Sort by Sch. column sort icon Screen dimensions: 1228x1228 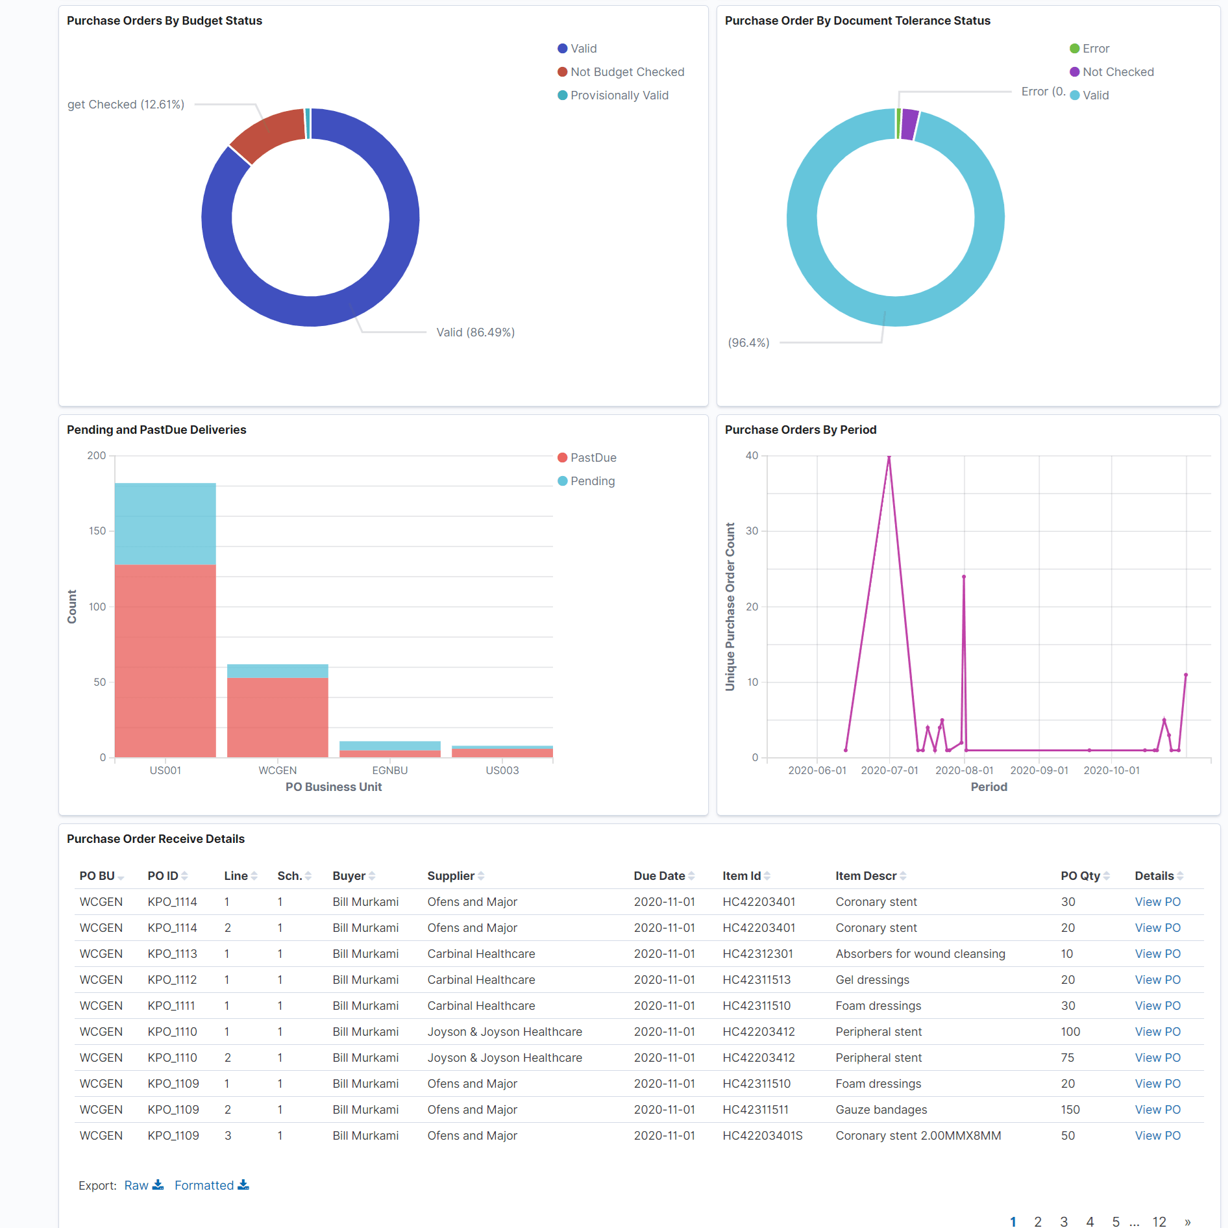308,876
